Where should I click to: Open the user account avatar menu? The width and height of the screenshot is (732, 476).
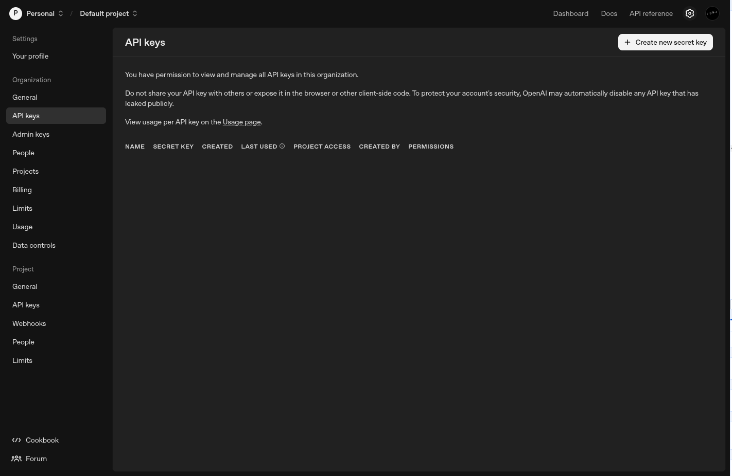(712, 13)
